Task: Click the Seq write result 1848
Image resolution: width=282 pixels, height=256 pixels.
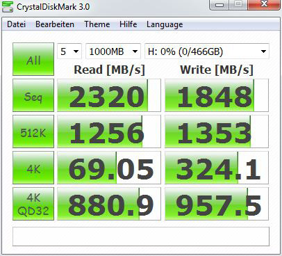Action: coord(217,95)
